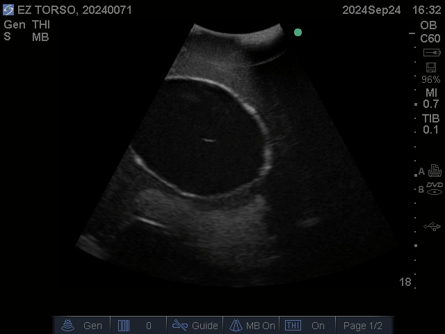Click the crossed needle guide icon
The width and height of the screenshot is (445, 334).
click(180, 326)
